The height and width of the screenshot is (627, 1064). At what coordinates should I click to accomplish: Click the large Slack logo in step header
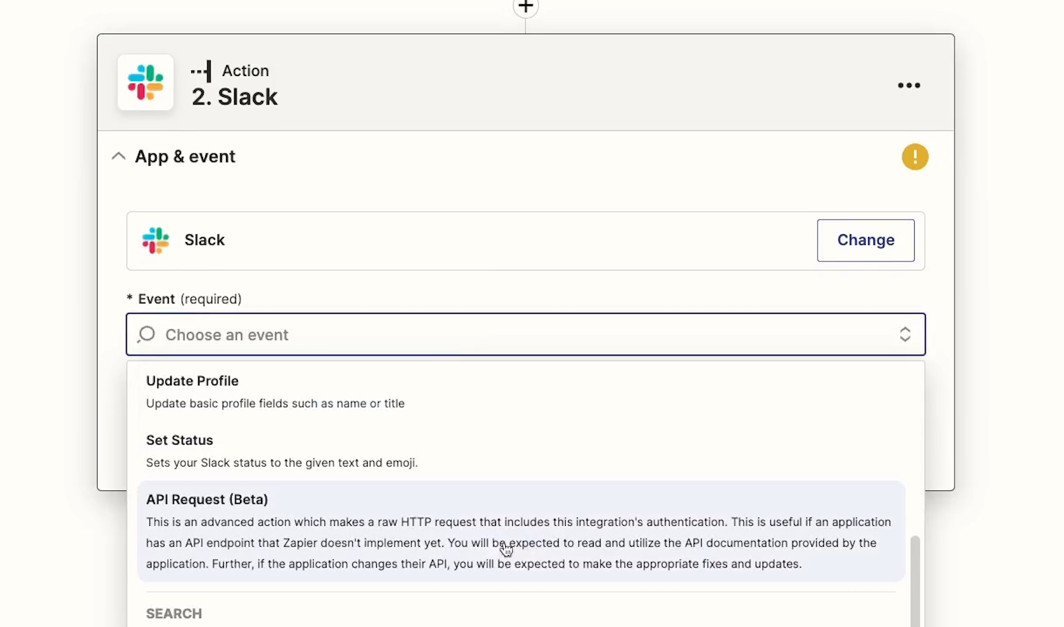click(x=145, y=82)
